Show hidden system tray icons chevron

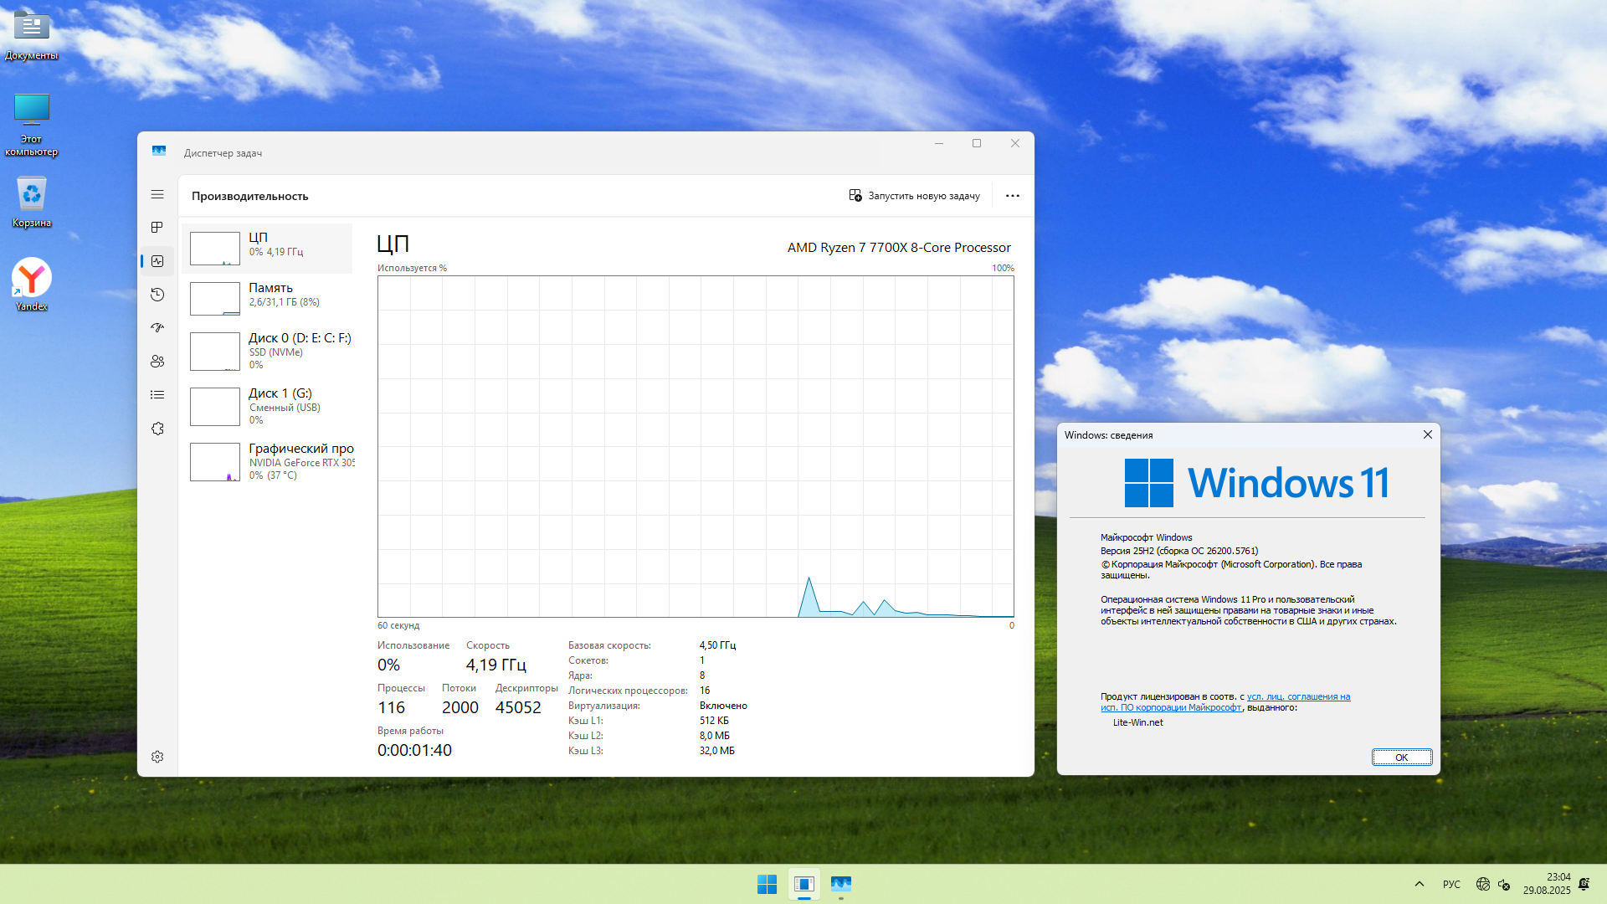tap(1419, 884)
